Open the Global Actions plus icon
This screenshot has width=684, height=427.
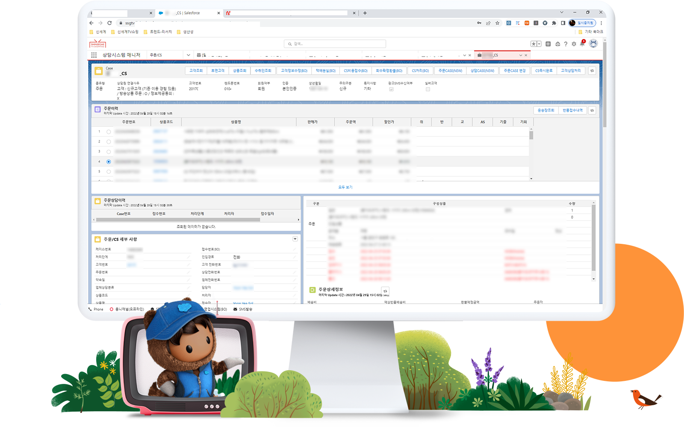point(548,44)
